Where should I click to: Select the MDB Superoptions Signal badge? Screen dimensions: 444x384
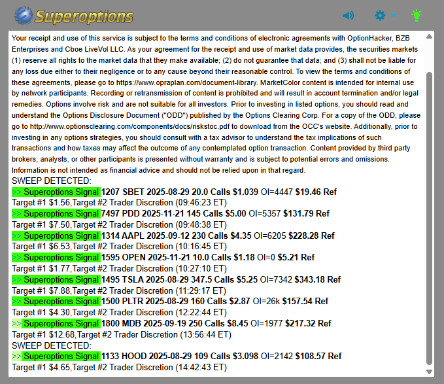56,323
